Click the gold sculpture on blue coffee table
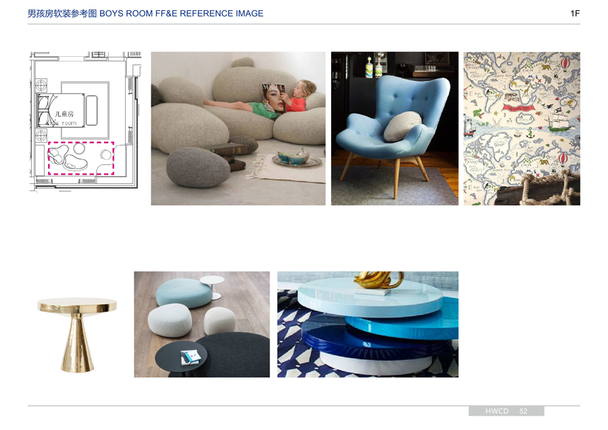This screenshot has width=608, height=430. 378,279
